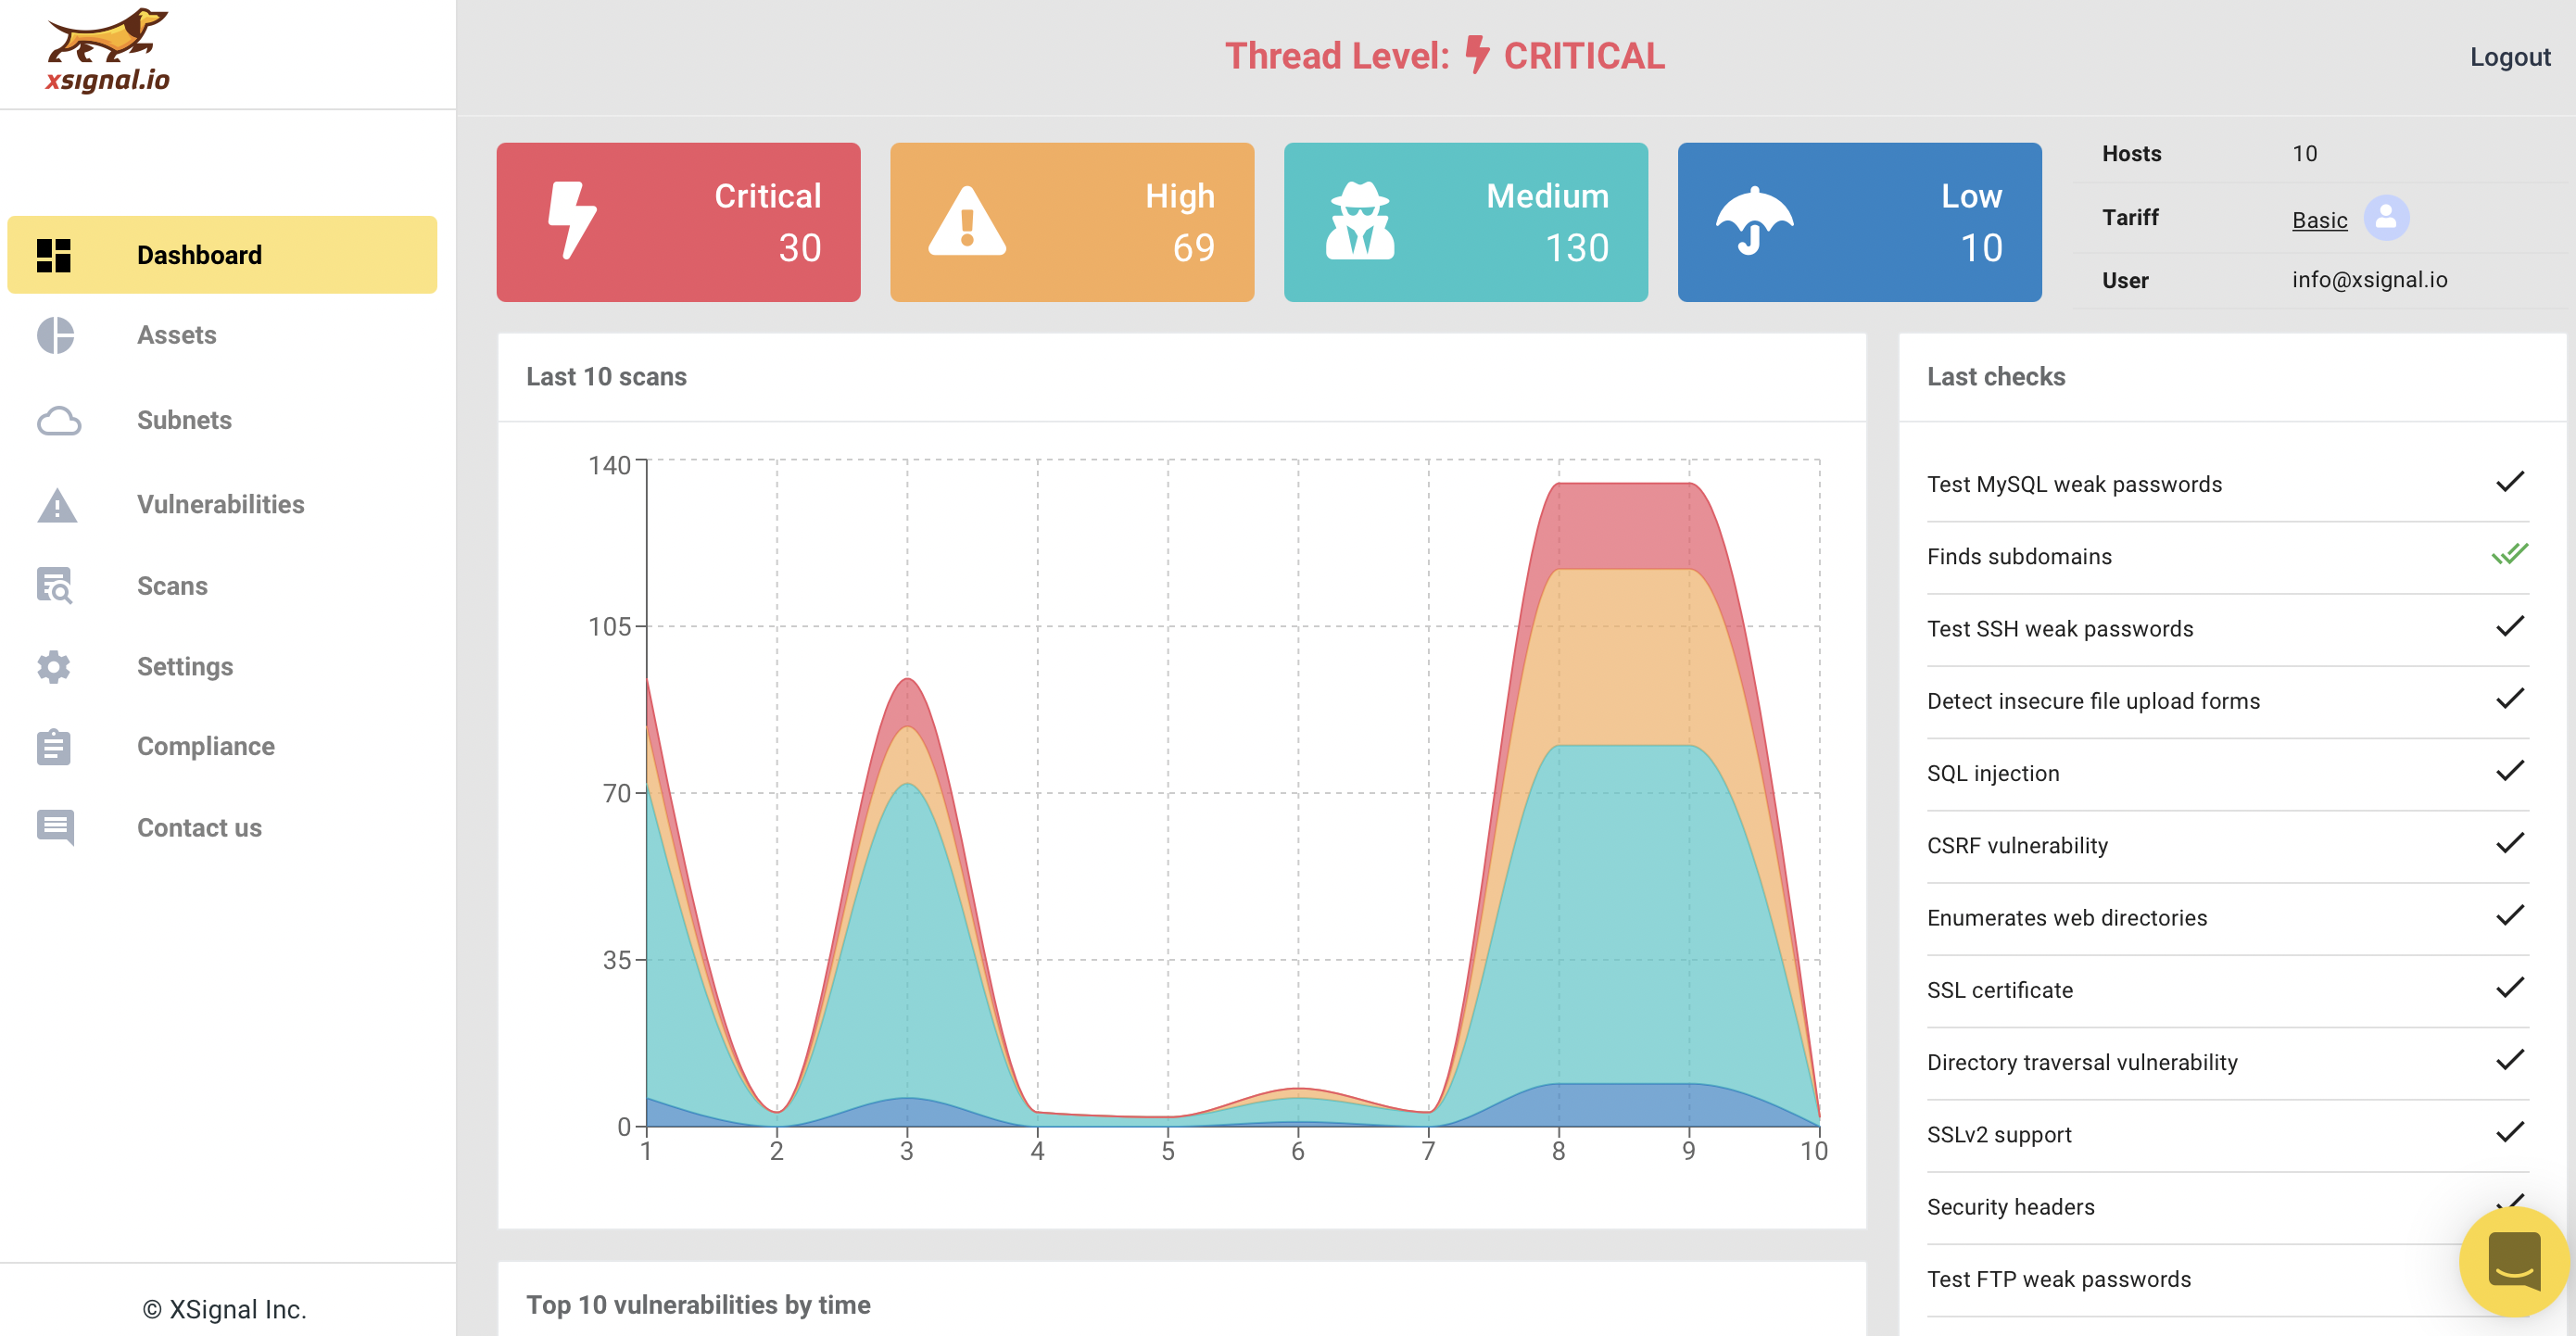Open the High 69 card
2576x1336 pixels.
click(1072, 222)
